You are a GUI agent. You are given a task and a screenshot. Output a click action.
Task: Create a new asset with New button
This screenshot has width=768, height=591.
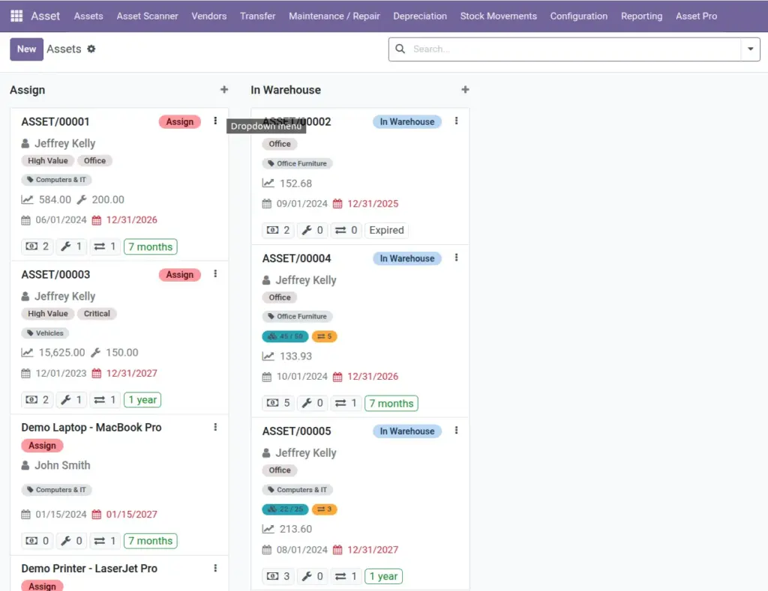click(26, 49)
